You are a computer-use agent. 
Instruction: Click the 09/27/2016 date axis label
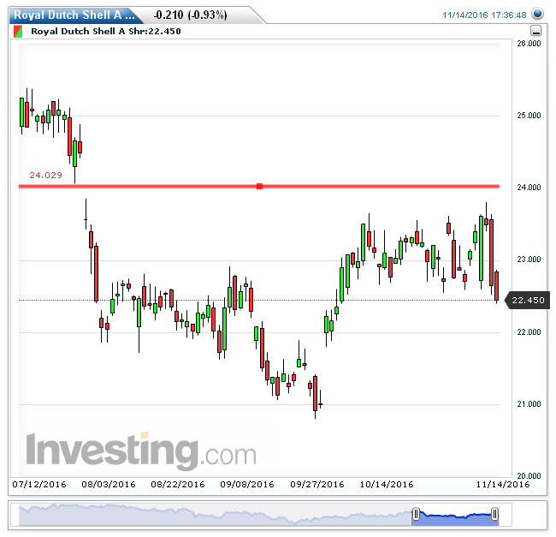317,485
